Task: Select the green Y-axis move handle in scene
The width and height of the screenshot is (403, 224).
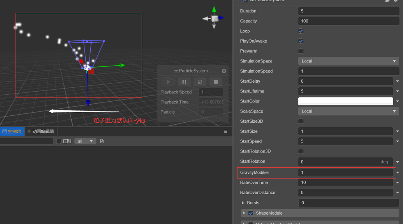Action: tap(122, 65)
